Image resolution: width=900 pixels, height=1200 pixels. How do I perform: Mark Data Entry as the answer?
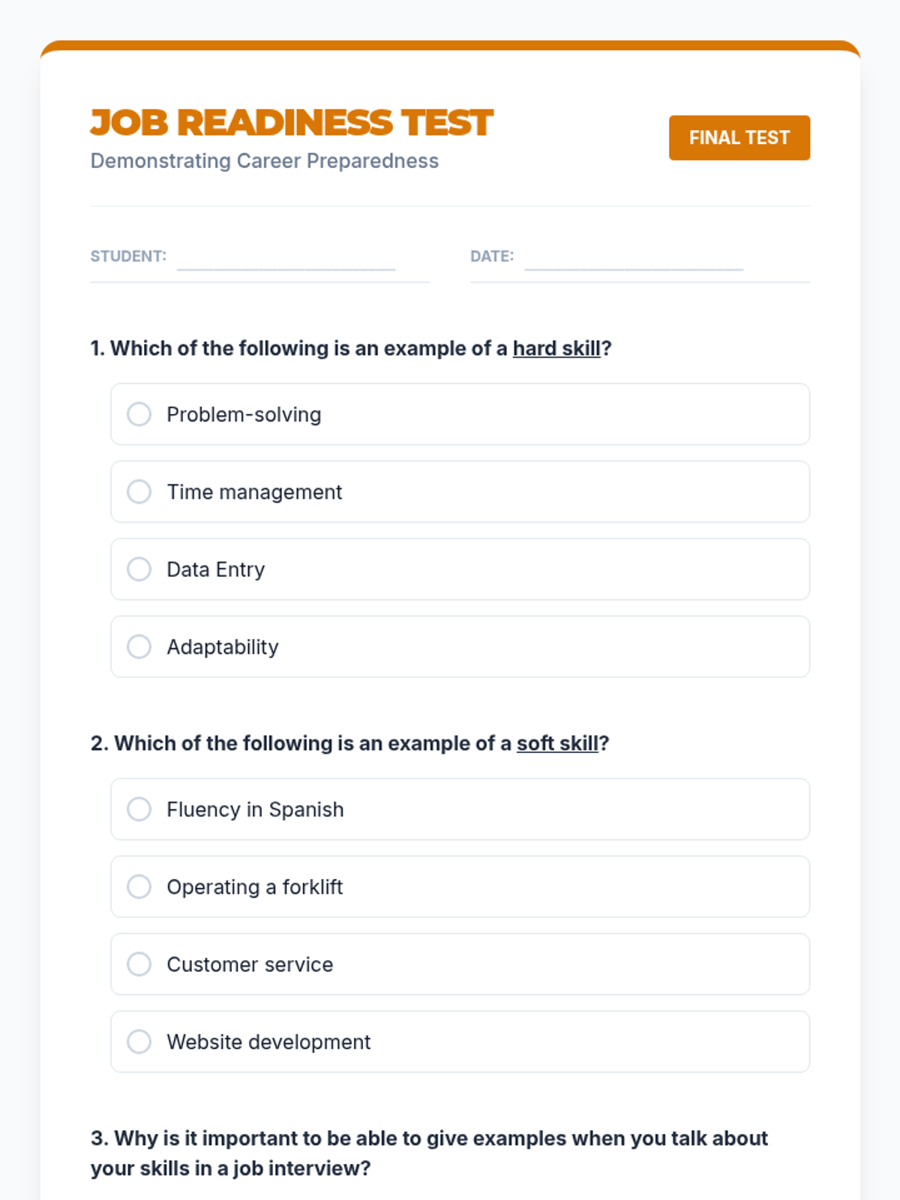(139, 569)
